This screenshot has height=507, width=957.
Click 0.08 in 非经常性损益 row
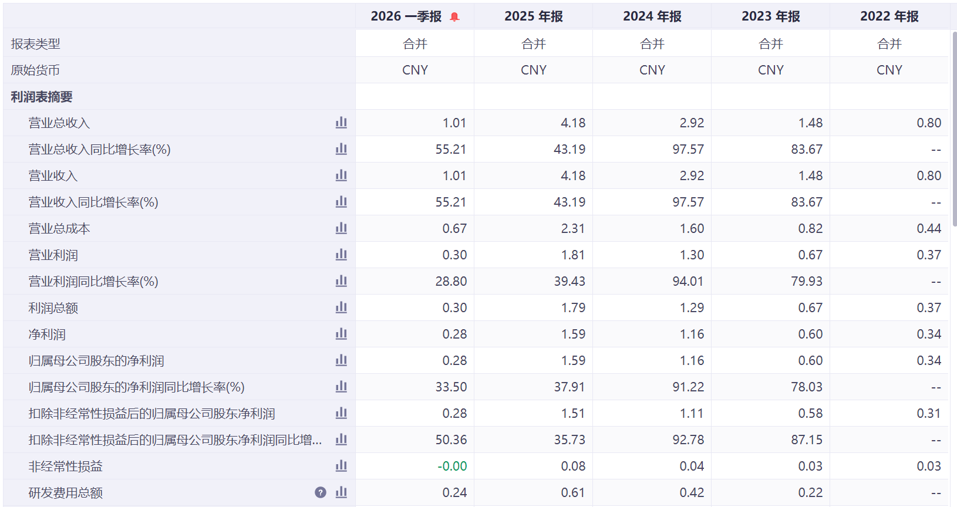click(x=573, y=467)
